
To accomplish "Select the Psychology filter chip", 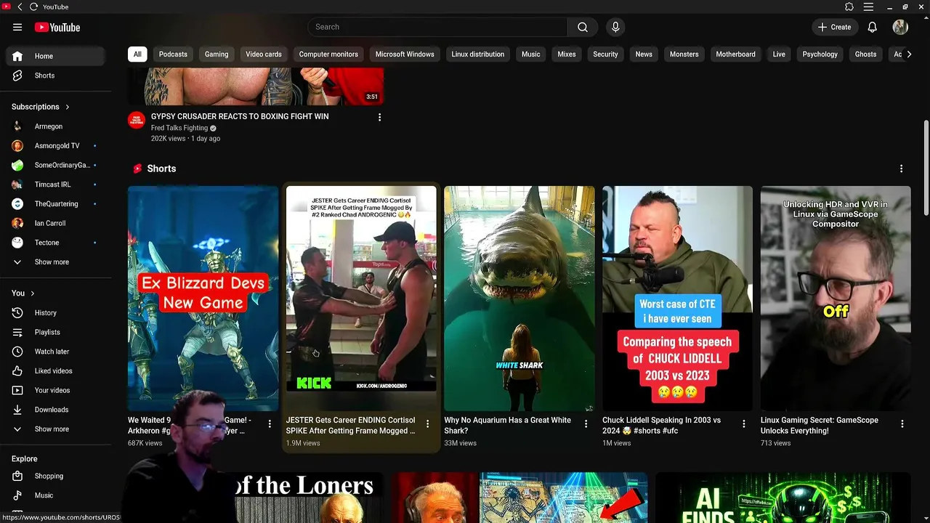I will point(820,54).
